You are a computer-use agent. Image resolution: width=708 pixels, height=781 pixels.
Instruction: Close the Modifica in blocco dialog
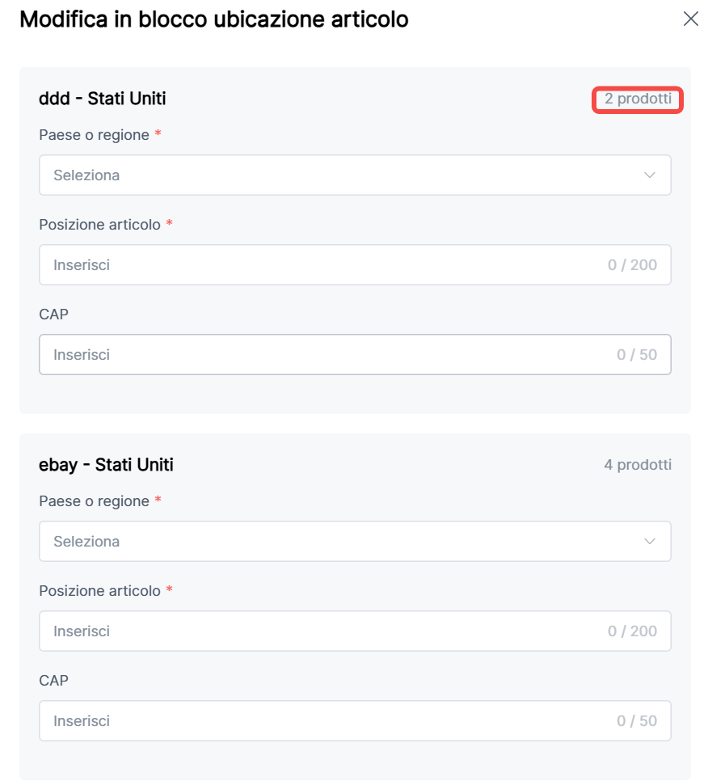click(x=690, y=19)
